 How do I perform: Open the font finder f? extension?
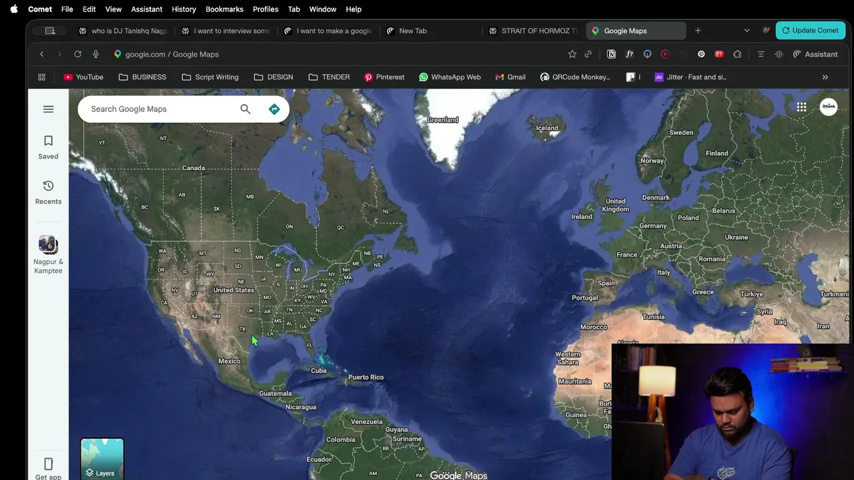tap(629, 54)
